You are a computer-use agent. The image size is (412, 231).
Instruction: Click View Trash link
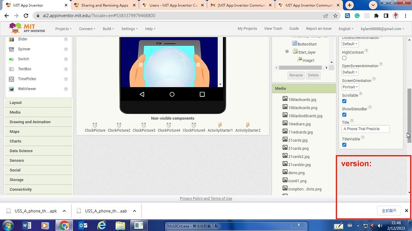coord(273,29)
